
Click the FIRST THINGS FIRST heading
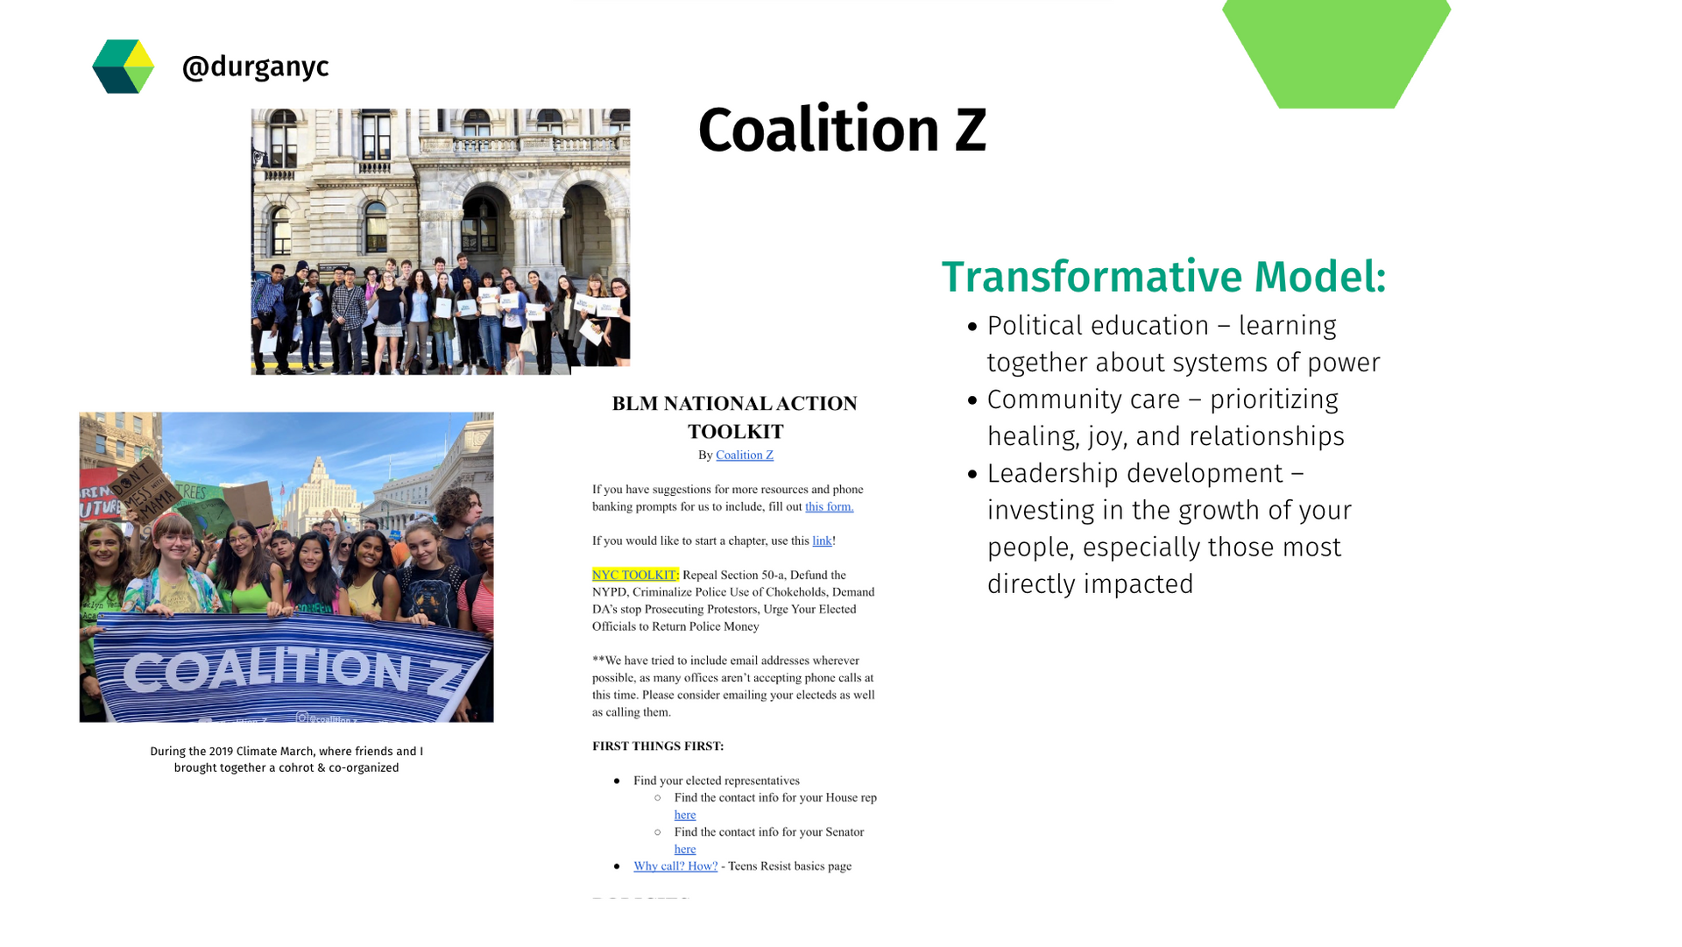coord(658,746)
